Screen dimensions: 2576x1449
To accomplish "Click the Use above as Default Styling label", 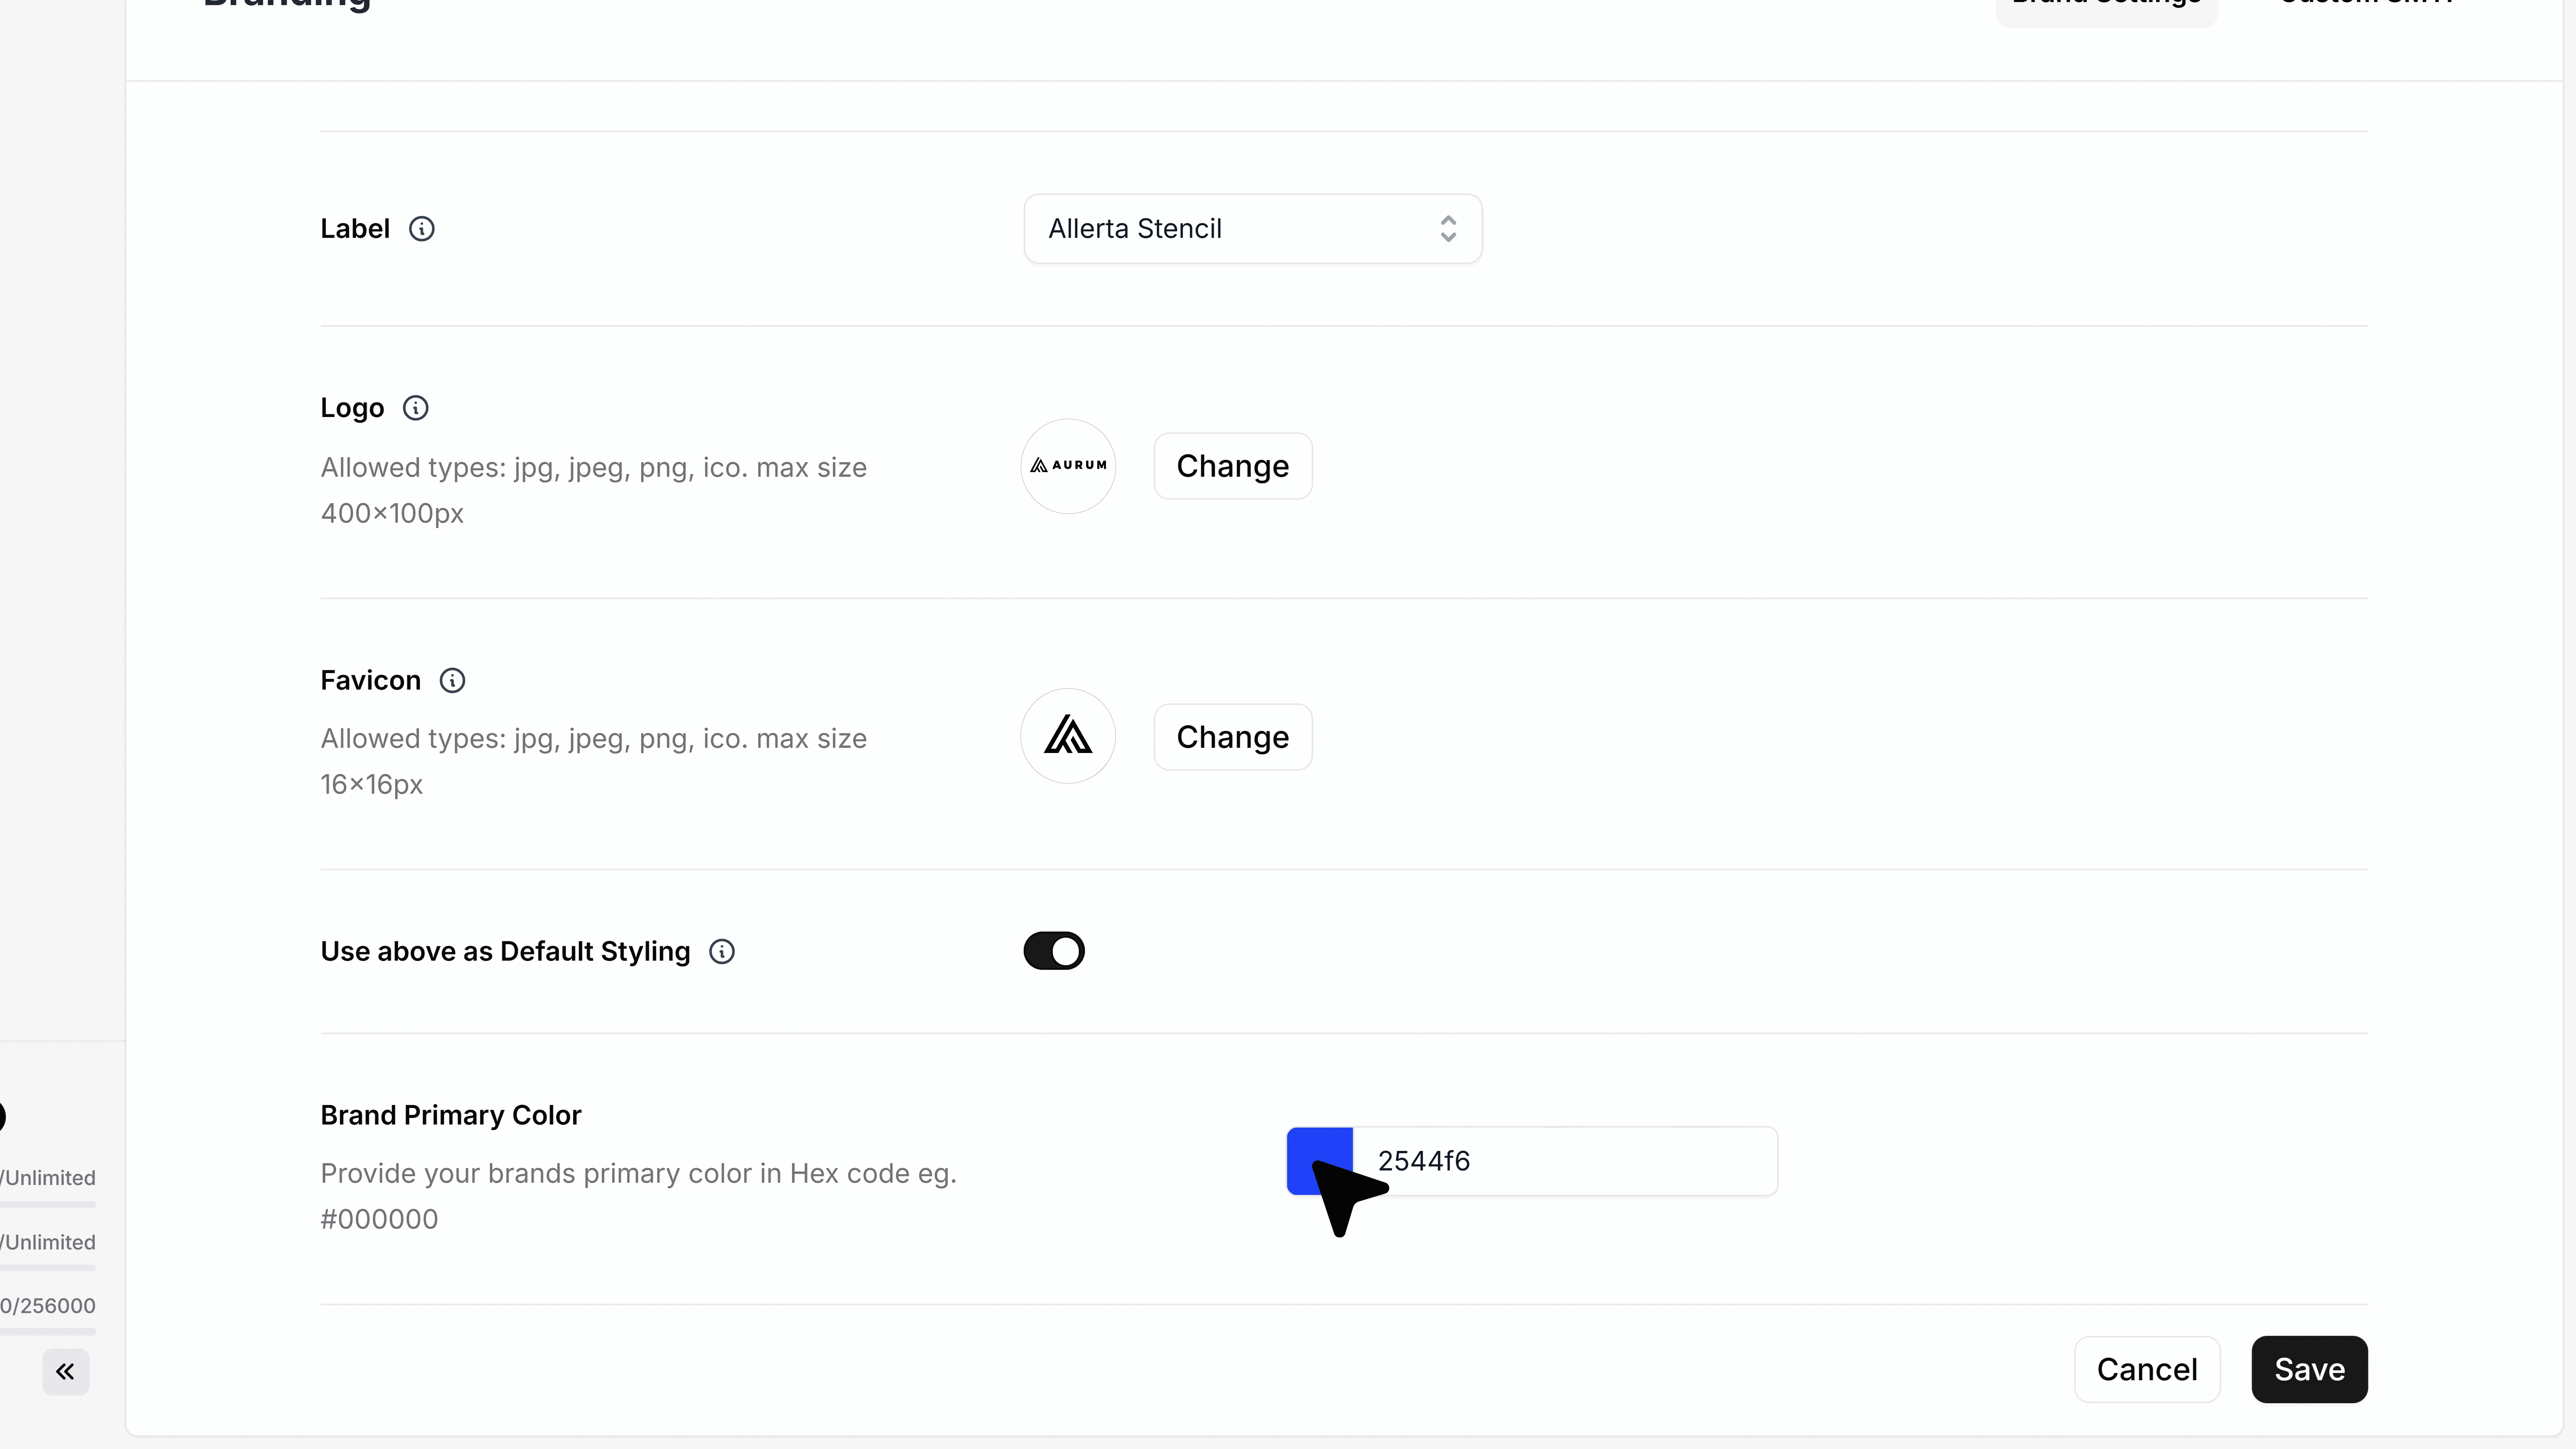I will click(505, 952).
